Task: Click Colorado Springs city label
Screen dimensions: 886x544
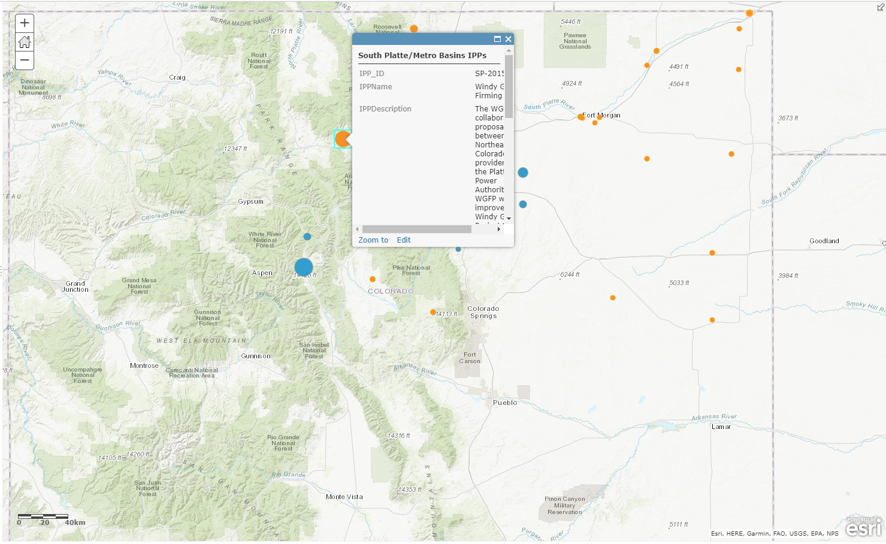Action: (483, 313)
